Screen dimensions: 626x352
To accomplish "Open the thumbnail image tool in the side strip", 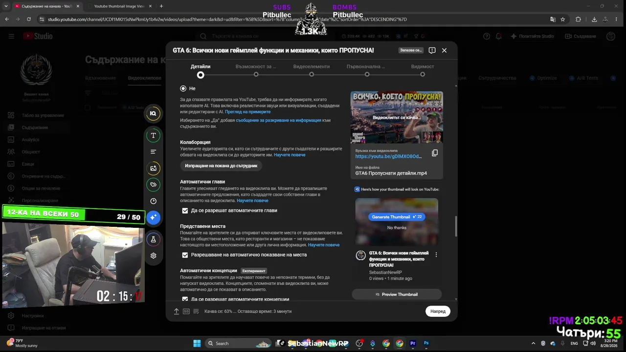I will pos(153,168).
